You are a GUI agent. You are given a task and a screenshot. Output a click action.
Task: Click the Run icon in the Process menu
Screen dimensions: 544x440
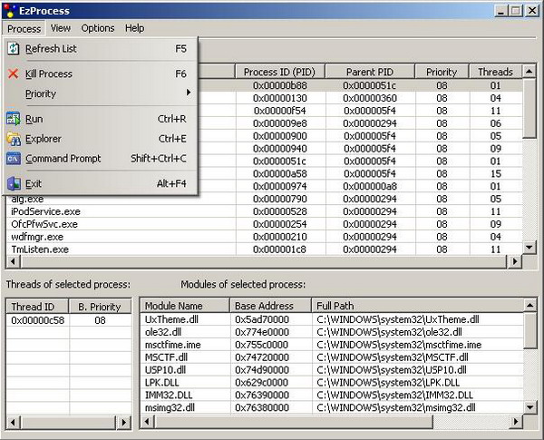tap(14, 119)
